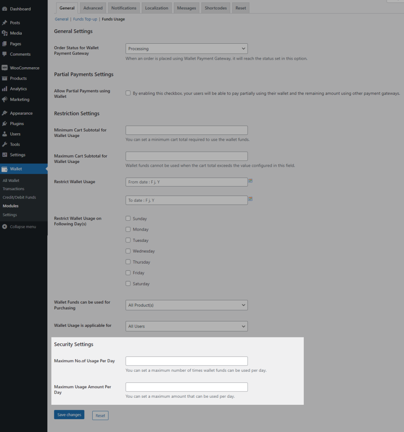Open Modules submenu item
The width and height of the screenshot is (404, 432).
(x=10, y=206)
